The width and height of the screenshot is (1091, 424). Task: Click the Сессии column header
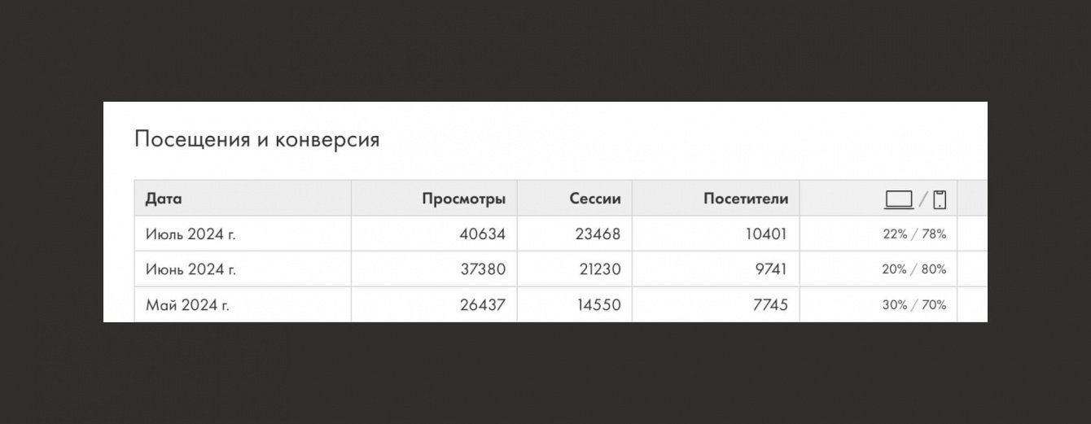pos(594,199)
